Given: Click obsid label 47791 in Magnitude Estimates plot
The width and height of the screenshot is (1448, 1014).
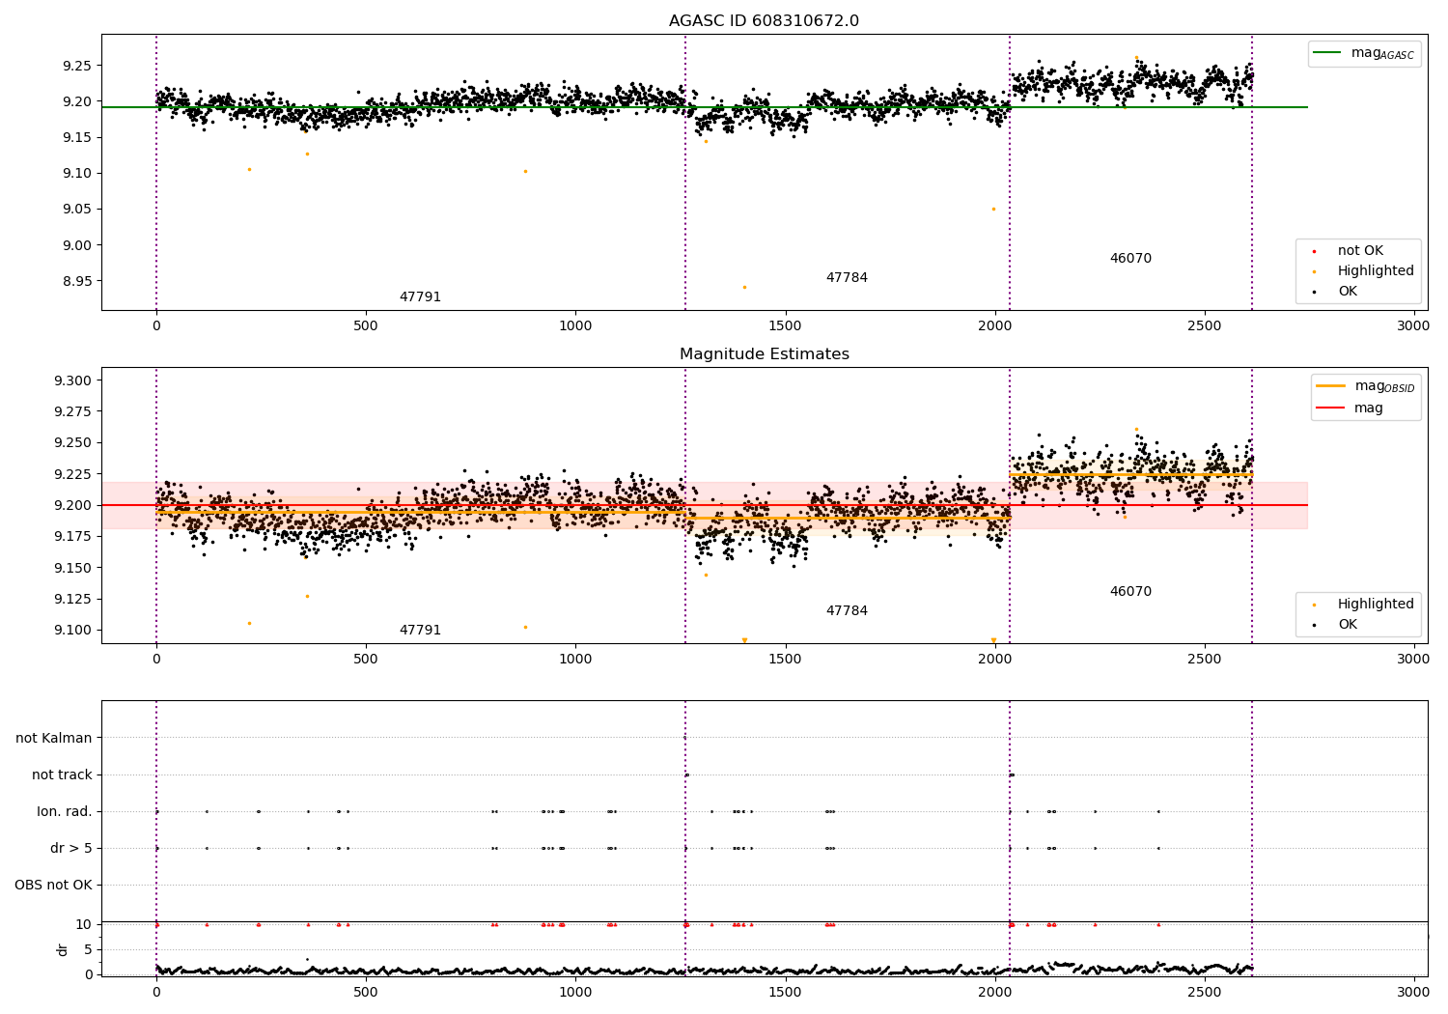Looking at the screenshot, I should pyautogui.click(x=420, y=631).
